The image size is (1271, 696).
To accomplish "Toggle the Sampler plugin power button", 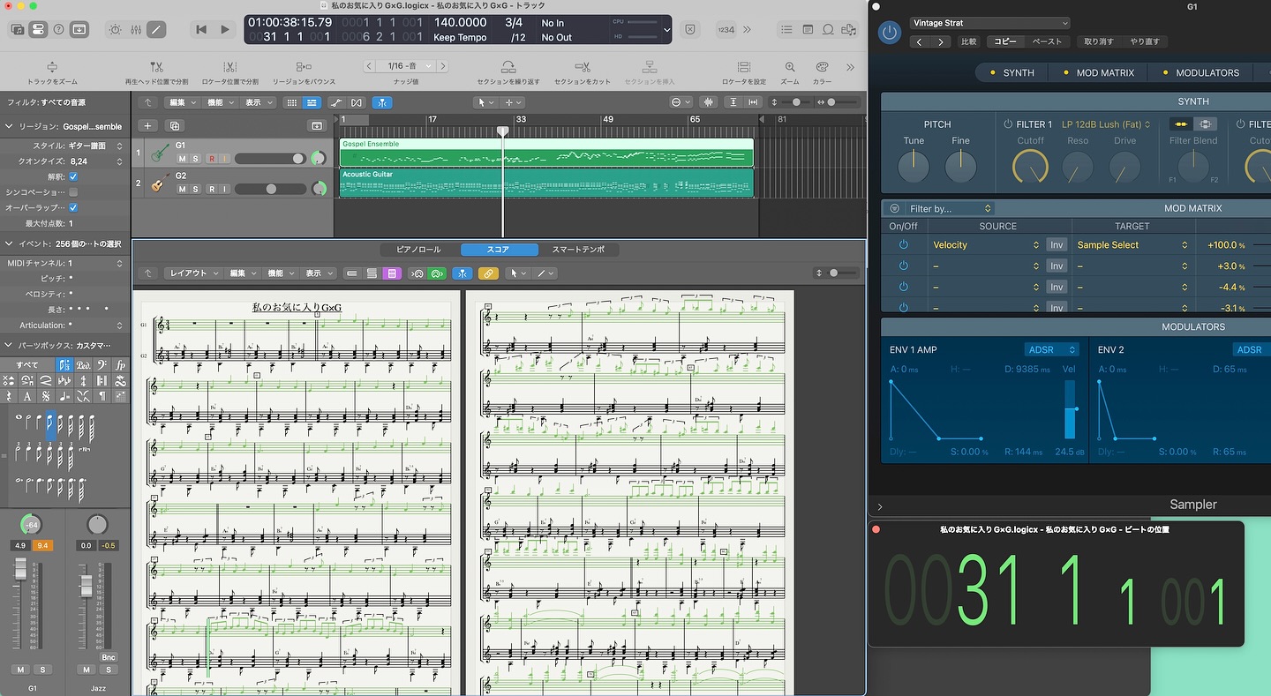I will (x=890, y=33).
